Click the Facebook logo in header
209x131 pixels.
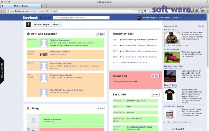tap(30, 18)
